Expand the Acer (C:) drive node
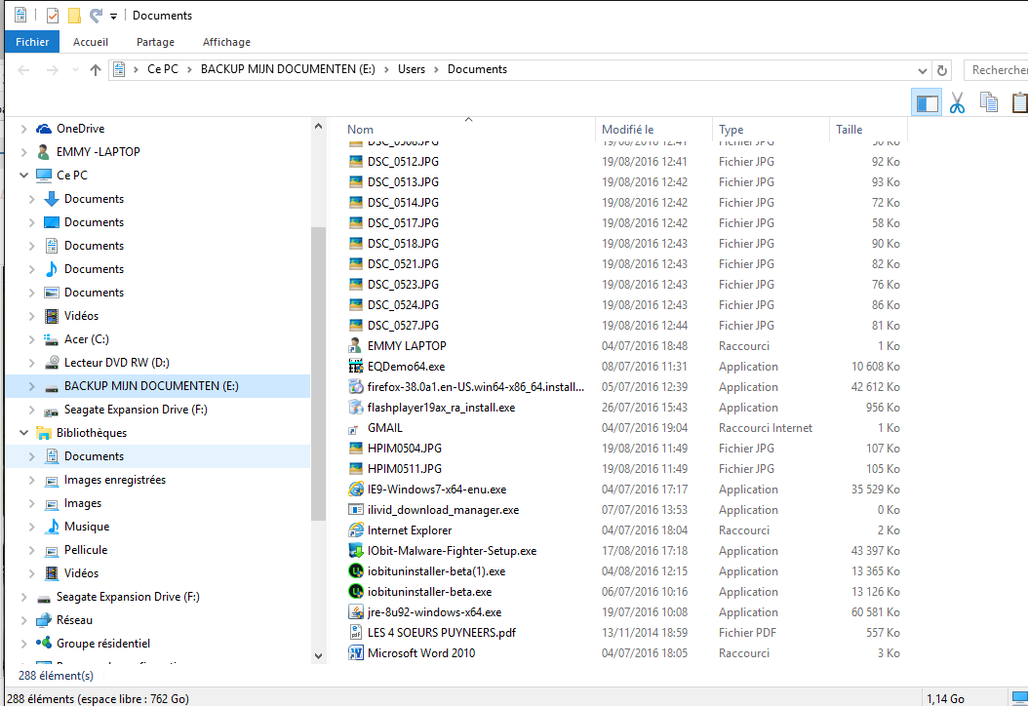Screen dimensions: 1028x706 pyautogui.click(x=31, y=339)
